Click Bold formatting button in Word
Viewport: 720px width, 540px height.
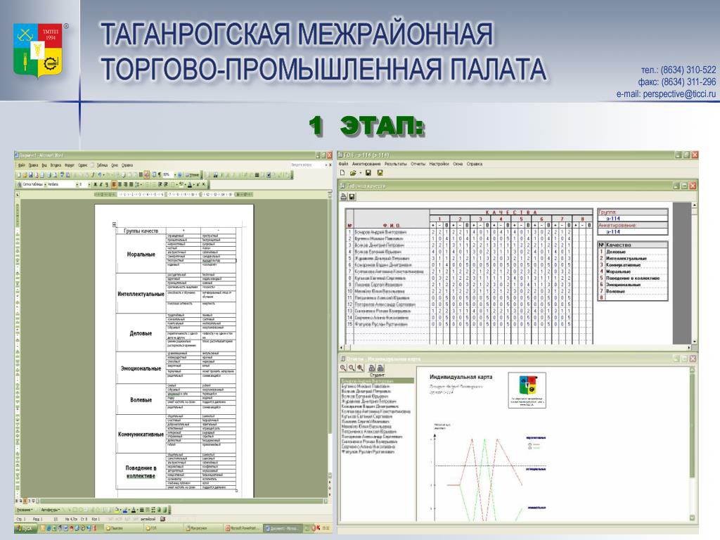tap(95, 185)
